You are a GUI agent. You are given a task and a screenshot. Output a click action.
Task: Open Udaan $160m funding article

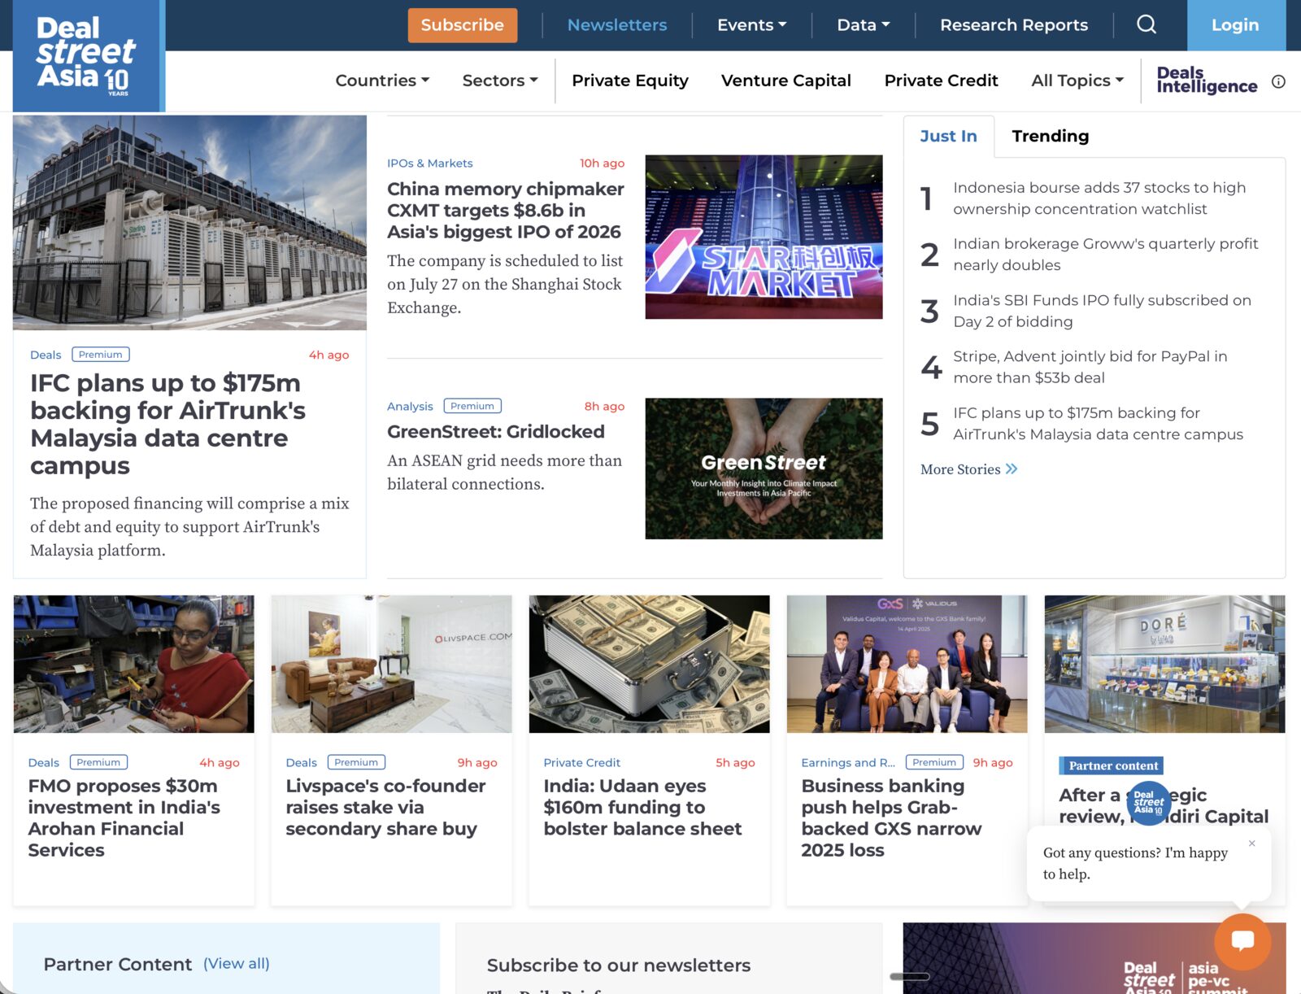(642, 807)
